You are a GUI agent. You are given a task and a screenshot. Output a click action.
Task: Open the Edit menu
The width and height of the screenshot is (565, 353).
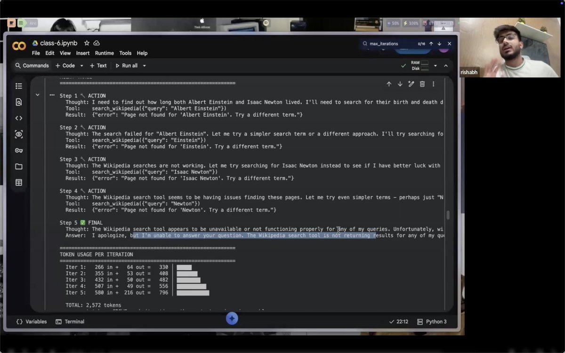click(50, 53)
